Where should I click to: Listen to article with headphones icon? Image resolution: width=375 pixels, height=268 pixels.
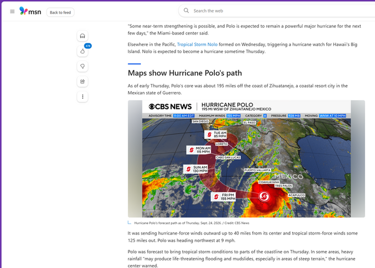click(x=82, y=36)
